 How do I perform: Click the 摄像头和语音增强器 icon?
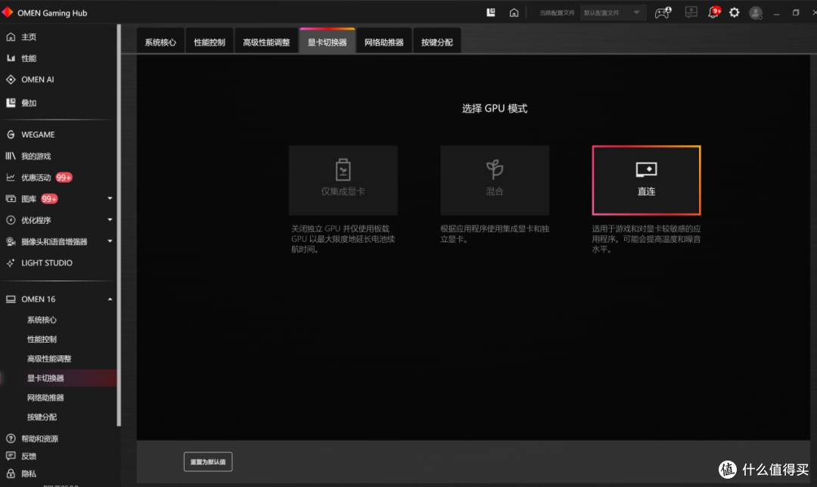pyautogui.click(x=11, y=242)
